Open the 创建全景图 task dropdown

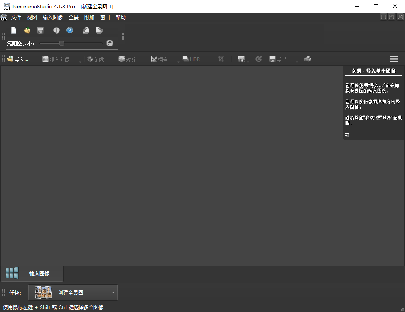coord(112,292)
